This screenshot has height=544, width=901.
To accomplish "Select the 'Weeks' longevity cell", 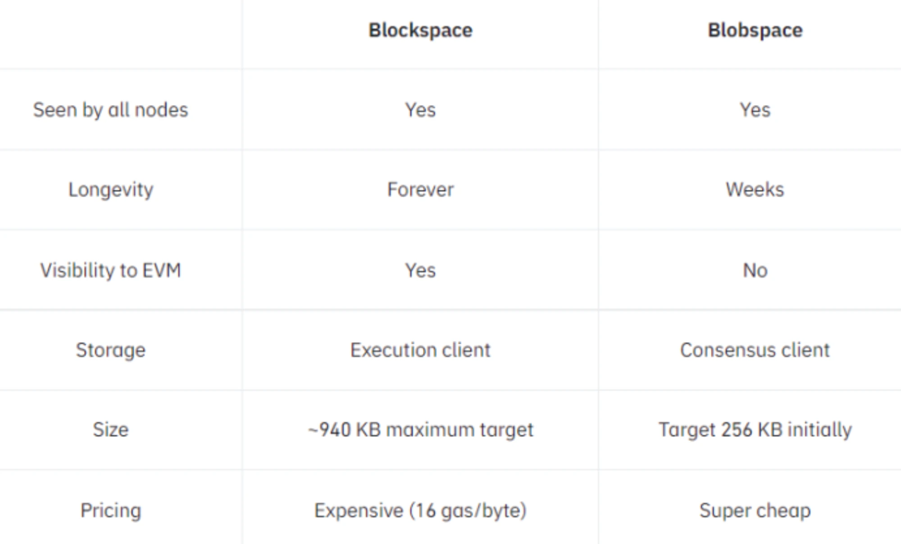I will 755,190.
